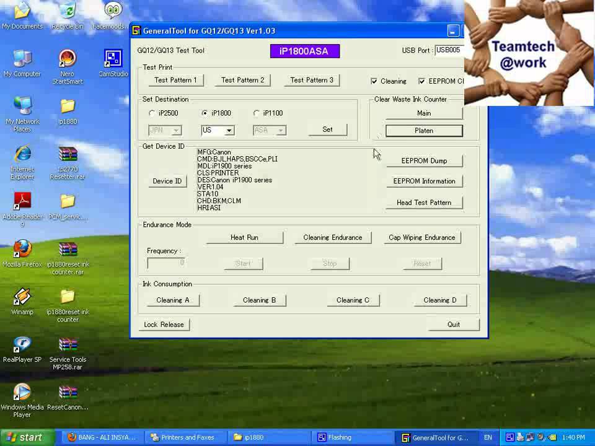Image resolution: width=595 pixels, height=446 pixels.
Task: Open the Windows start menu
Action: (27, 438)
